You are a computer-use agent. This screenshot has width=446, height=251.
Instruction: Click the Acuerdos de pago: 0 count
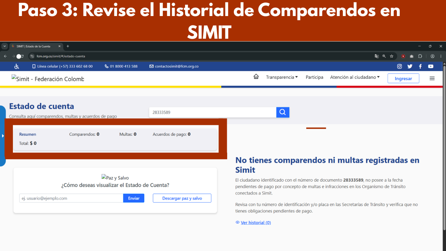click(x=171, y=134)
